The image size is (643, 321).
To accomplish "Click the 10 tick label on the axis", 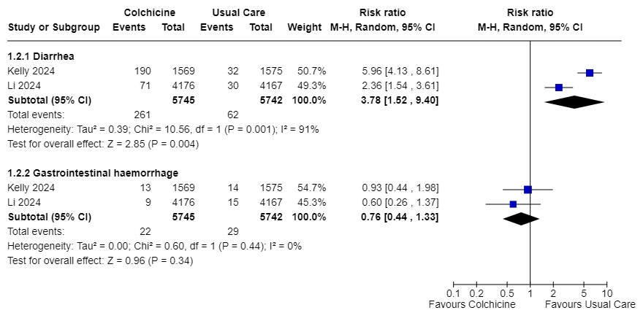I will 606,293.
